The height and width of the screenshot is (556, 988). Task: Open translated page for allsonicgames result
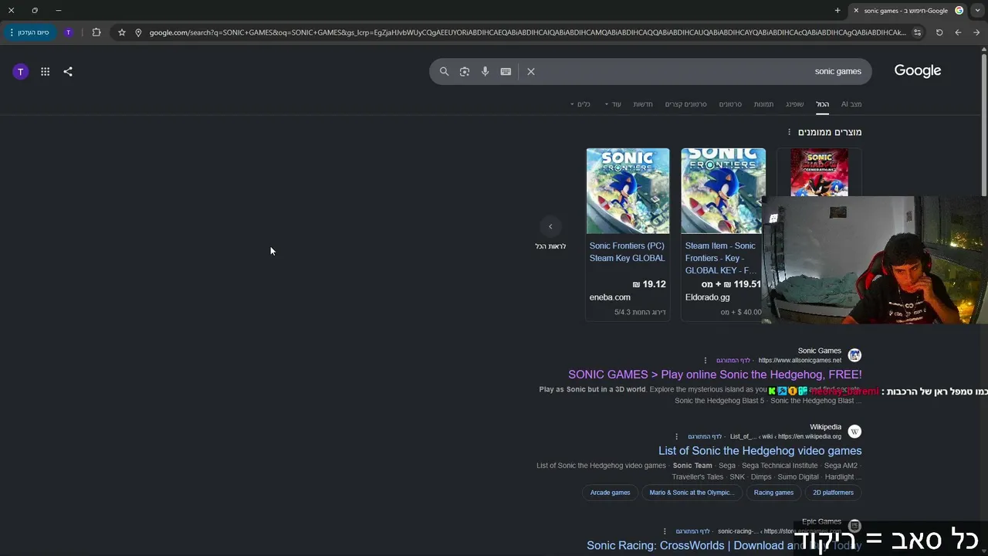[733, 361]
